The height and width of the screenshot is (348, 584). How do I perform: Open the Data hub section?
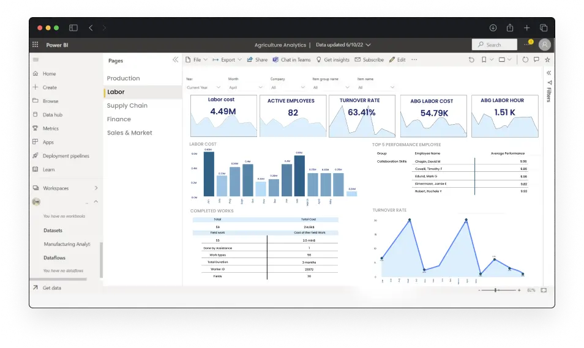tap(52, 115)
